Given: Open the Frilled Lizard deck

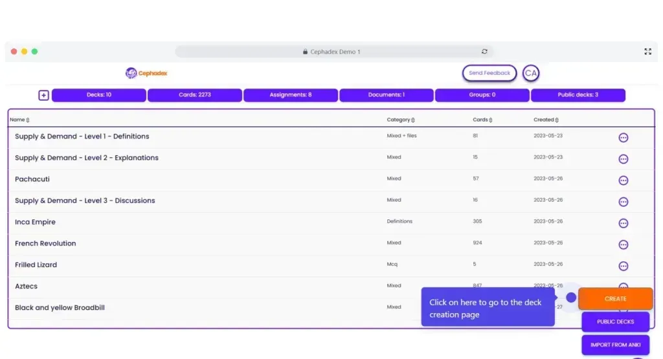Looking at the screenshot, I should [x=36, y=265].
